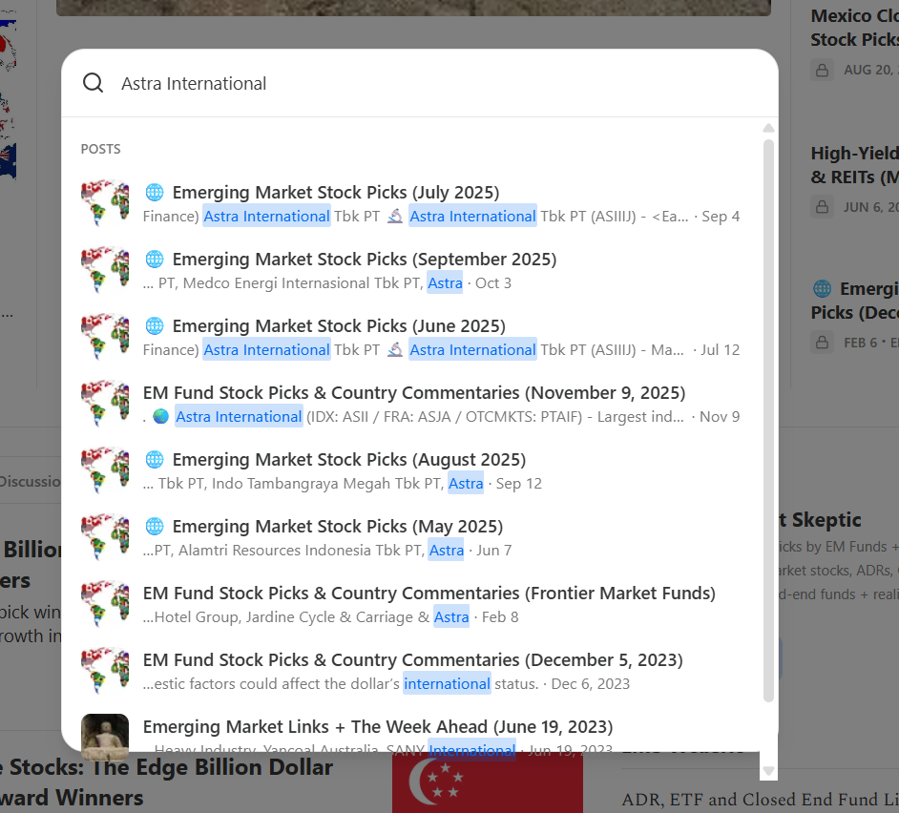Viewport: 899px width, 813px height.
Task: Click the globe icon beside July 2025 title
Action: tap(155, 192)
